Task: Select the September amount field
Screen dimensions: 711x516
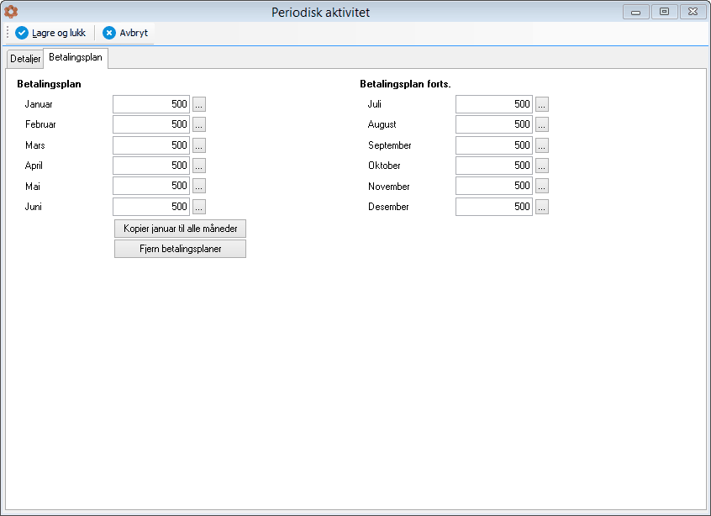Action: click(494, 145)
